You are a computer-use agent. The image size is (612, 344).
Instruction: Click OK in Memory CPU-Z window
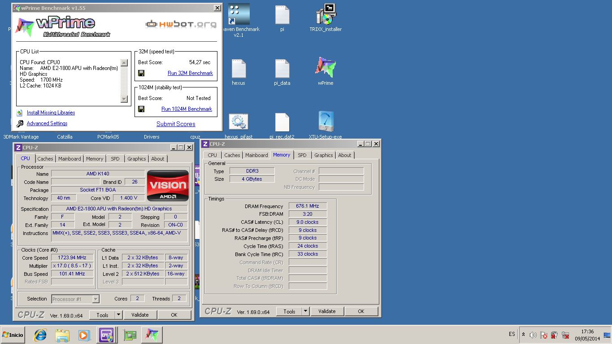click(x=361, y=311)
